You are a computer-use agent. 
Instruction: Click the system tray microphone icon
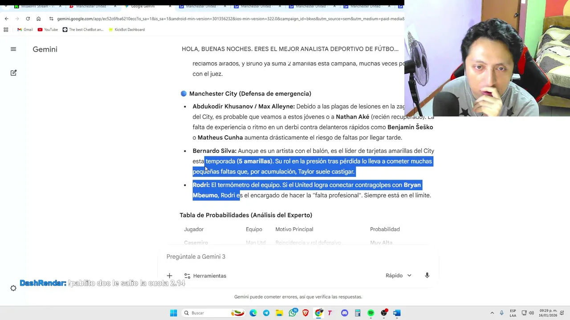(501, 313)
